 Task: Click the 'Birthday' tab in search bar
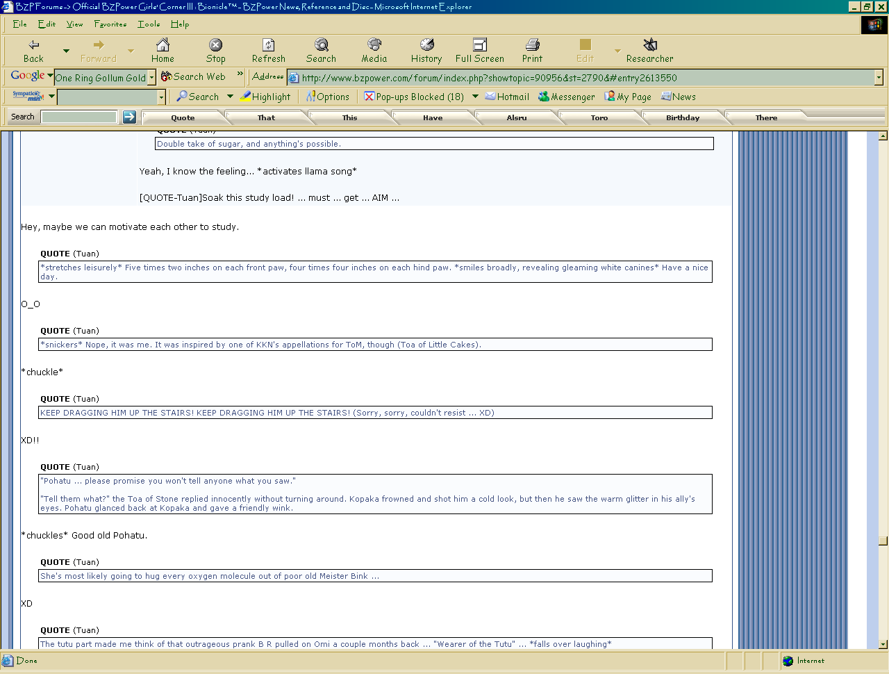[682, 117]
